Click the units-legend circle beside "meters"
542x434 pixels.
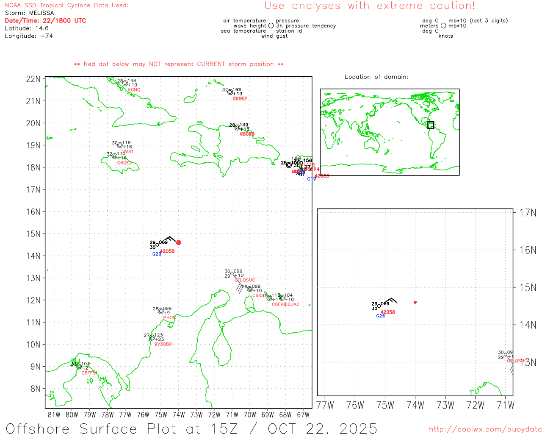(x=443, y=25)
